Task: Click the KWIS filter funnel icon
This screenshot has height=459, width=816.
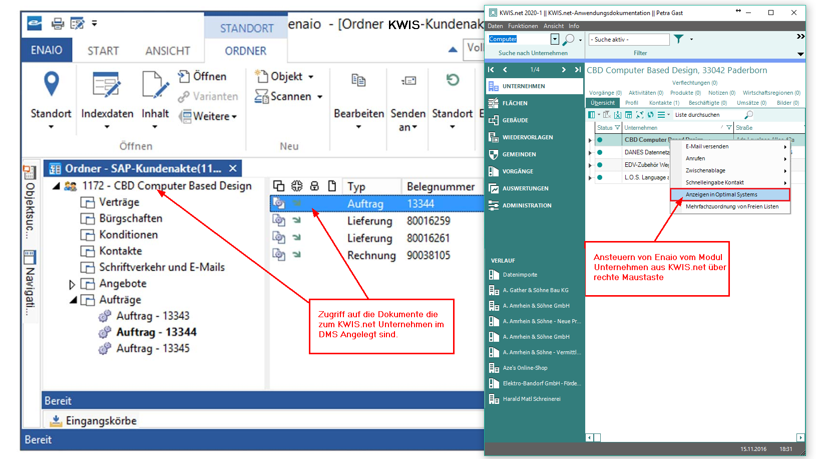Action: pyautogui.click(x=678, y=39)
